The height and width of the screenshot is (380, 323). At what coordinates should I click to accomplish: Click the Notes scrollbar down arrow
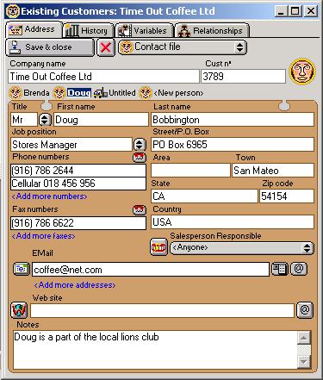click(304, 362)
